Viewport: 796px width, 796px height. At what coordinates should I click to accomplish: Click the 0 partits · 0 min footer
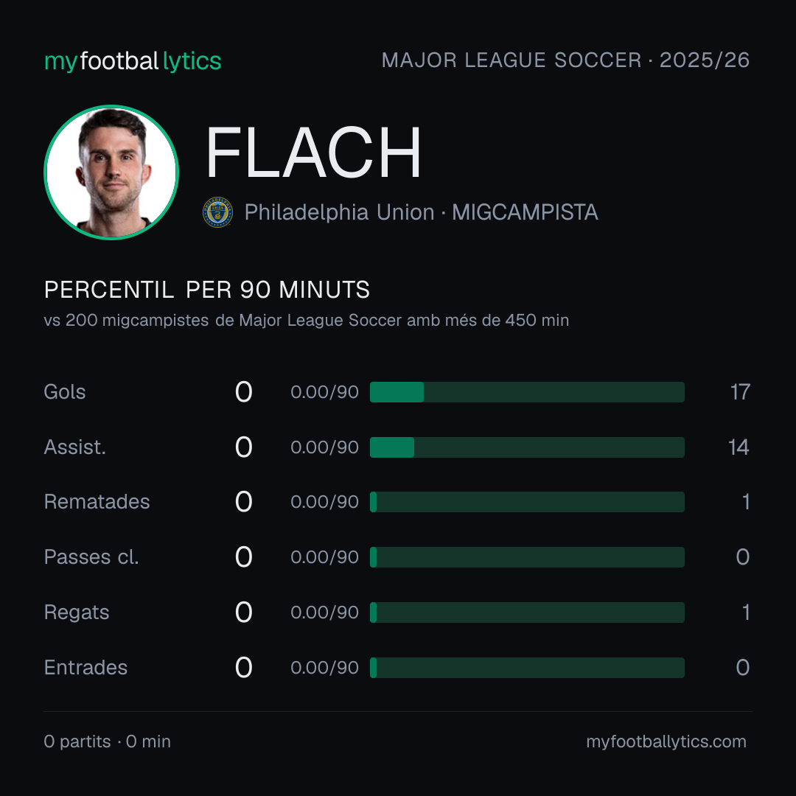coord(107,741)
